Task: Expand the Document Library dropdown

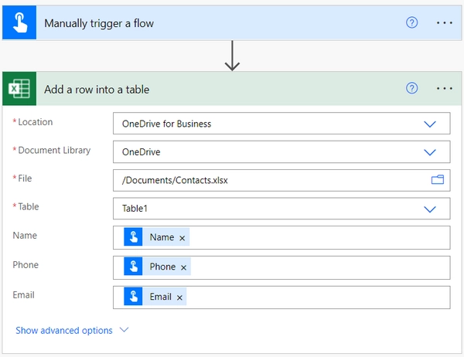Action: tap(430, 152)
